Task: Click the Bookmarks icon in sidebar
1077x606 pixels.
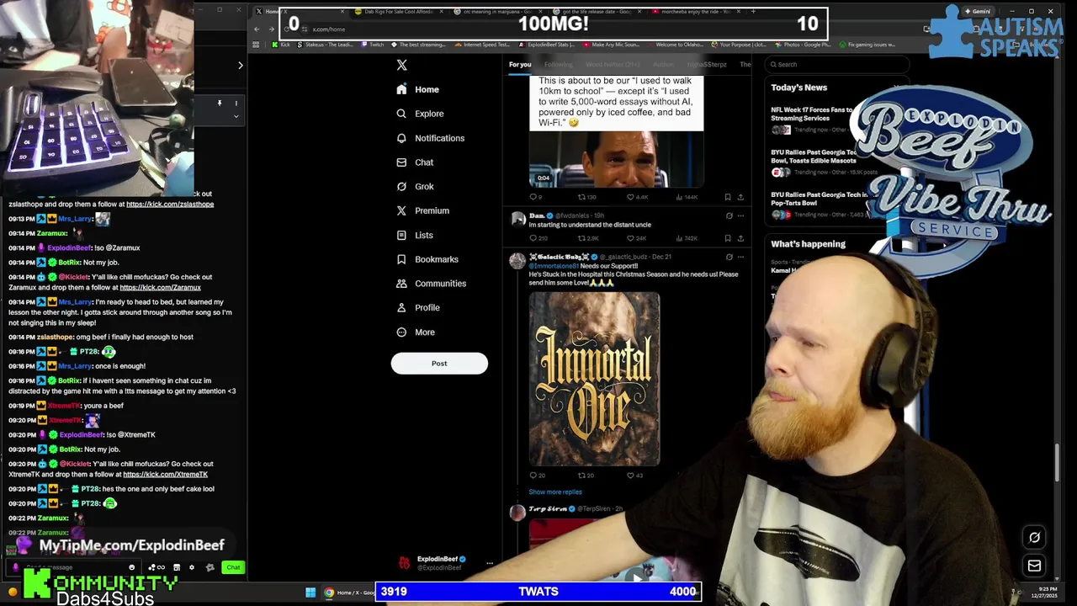Action: click(401, 259)
